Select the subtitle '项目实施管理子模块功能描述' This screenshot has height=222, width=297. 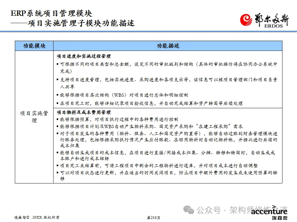[81, 23]
